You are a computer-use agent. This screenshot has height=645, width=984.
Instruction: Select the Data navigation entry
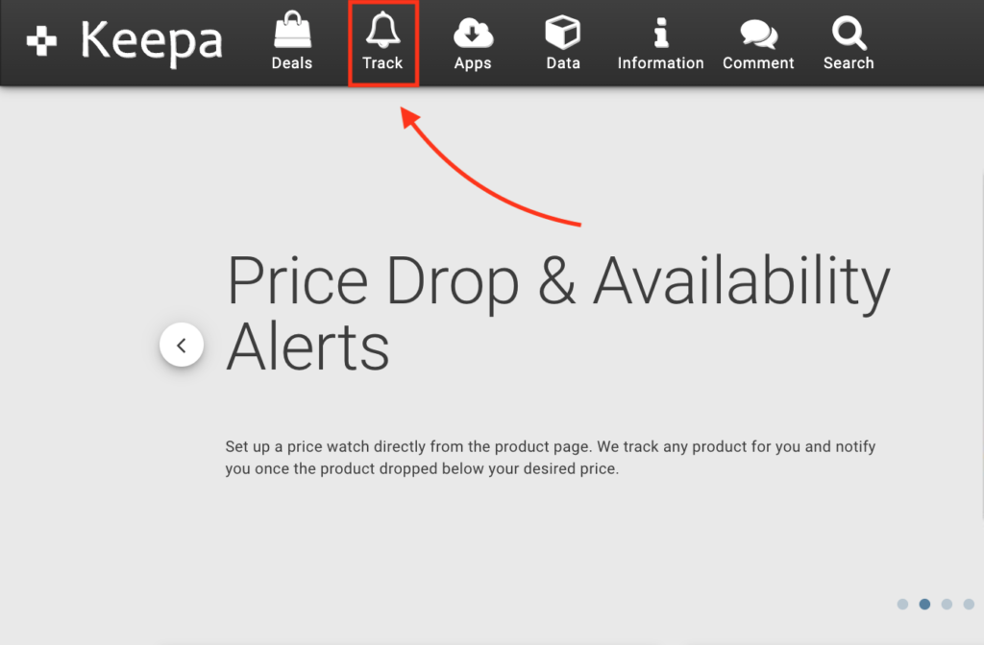pyautogui.click(x=562, y=62)
